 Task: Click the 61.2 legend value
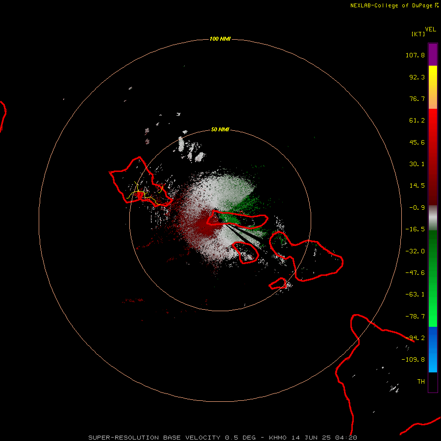point(417,121)
